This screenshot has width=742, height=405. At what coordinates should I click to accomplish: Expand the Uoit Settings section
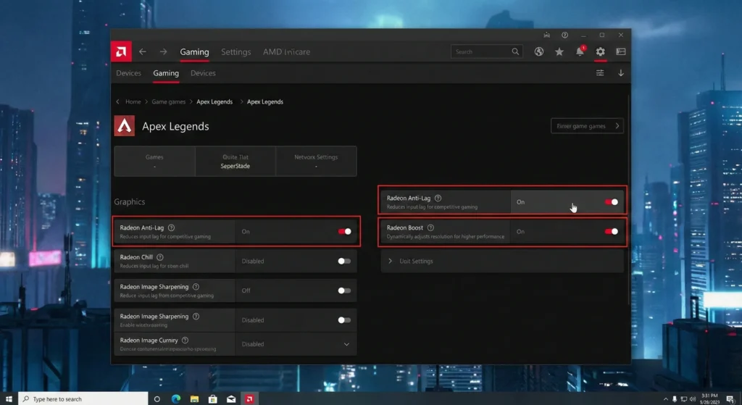tap(502, 261)
